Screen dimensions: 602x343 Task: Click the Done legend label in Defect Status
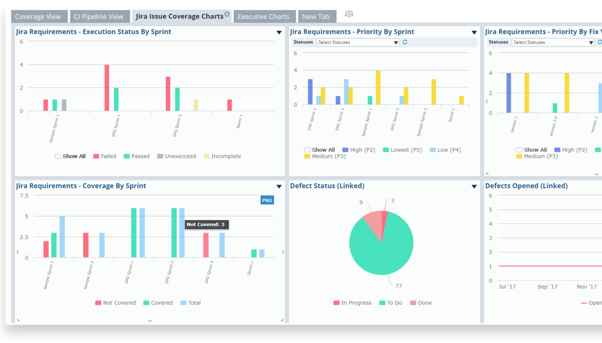coord(425,303)
